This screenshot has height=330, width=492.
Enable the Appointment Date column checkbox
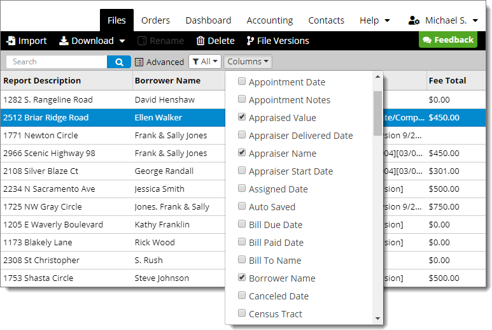tap(242, 82)
